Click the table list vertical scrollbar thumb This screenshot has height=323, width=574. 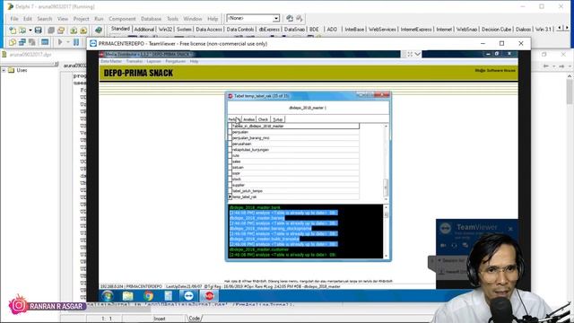[386, 187]
